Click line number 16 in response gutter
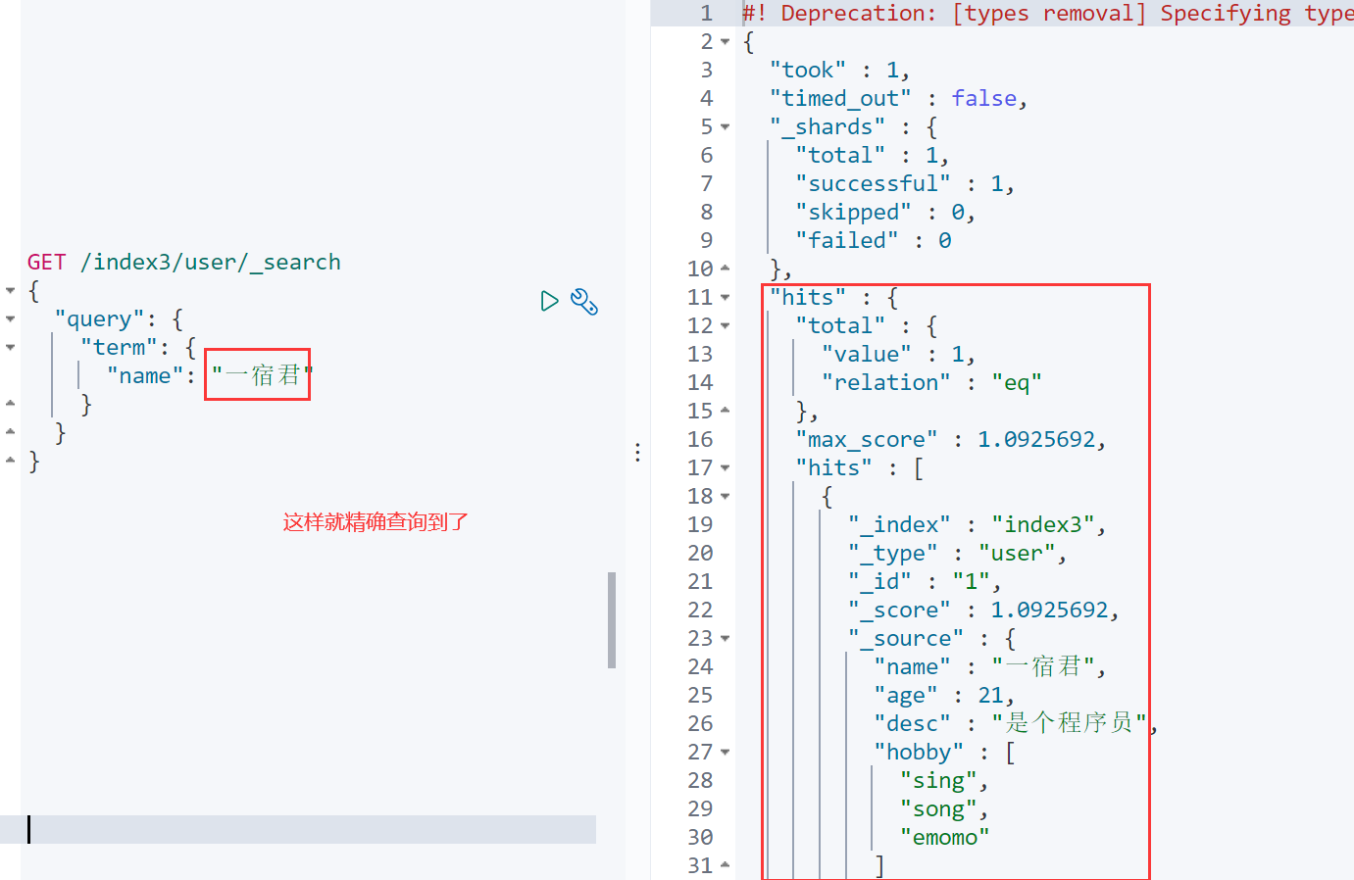 (700, 440)
